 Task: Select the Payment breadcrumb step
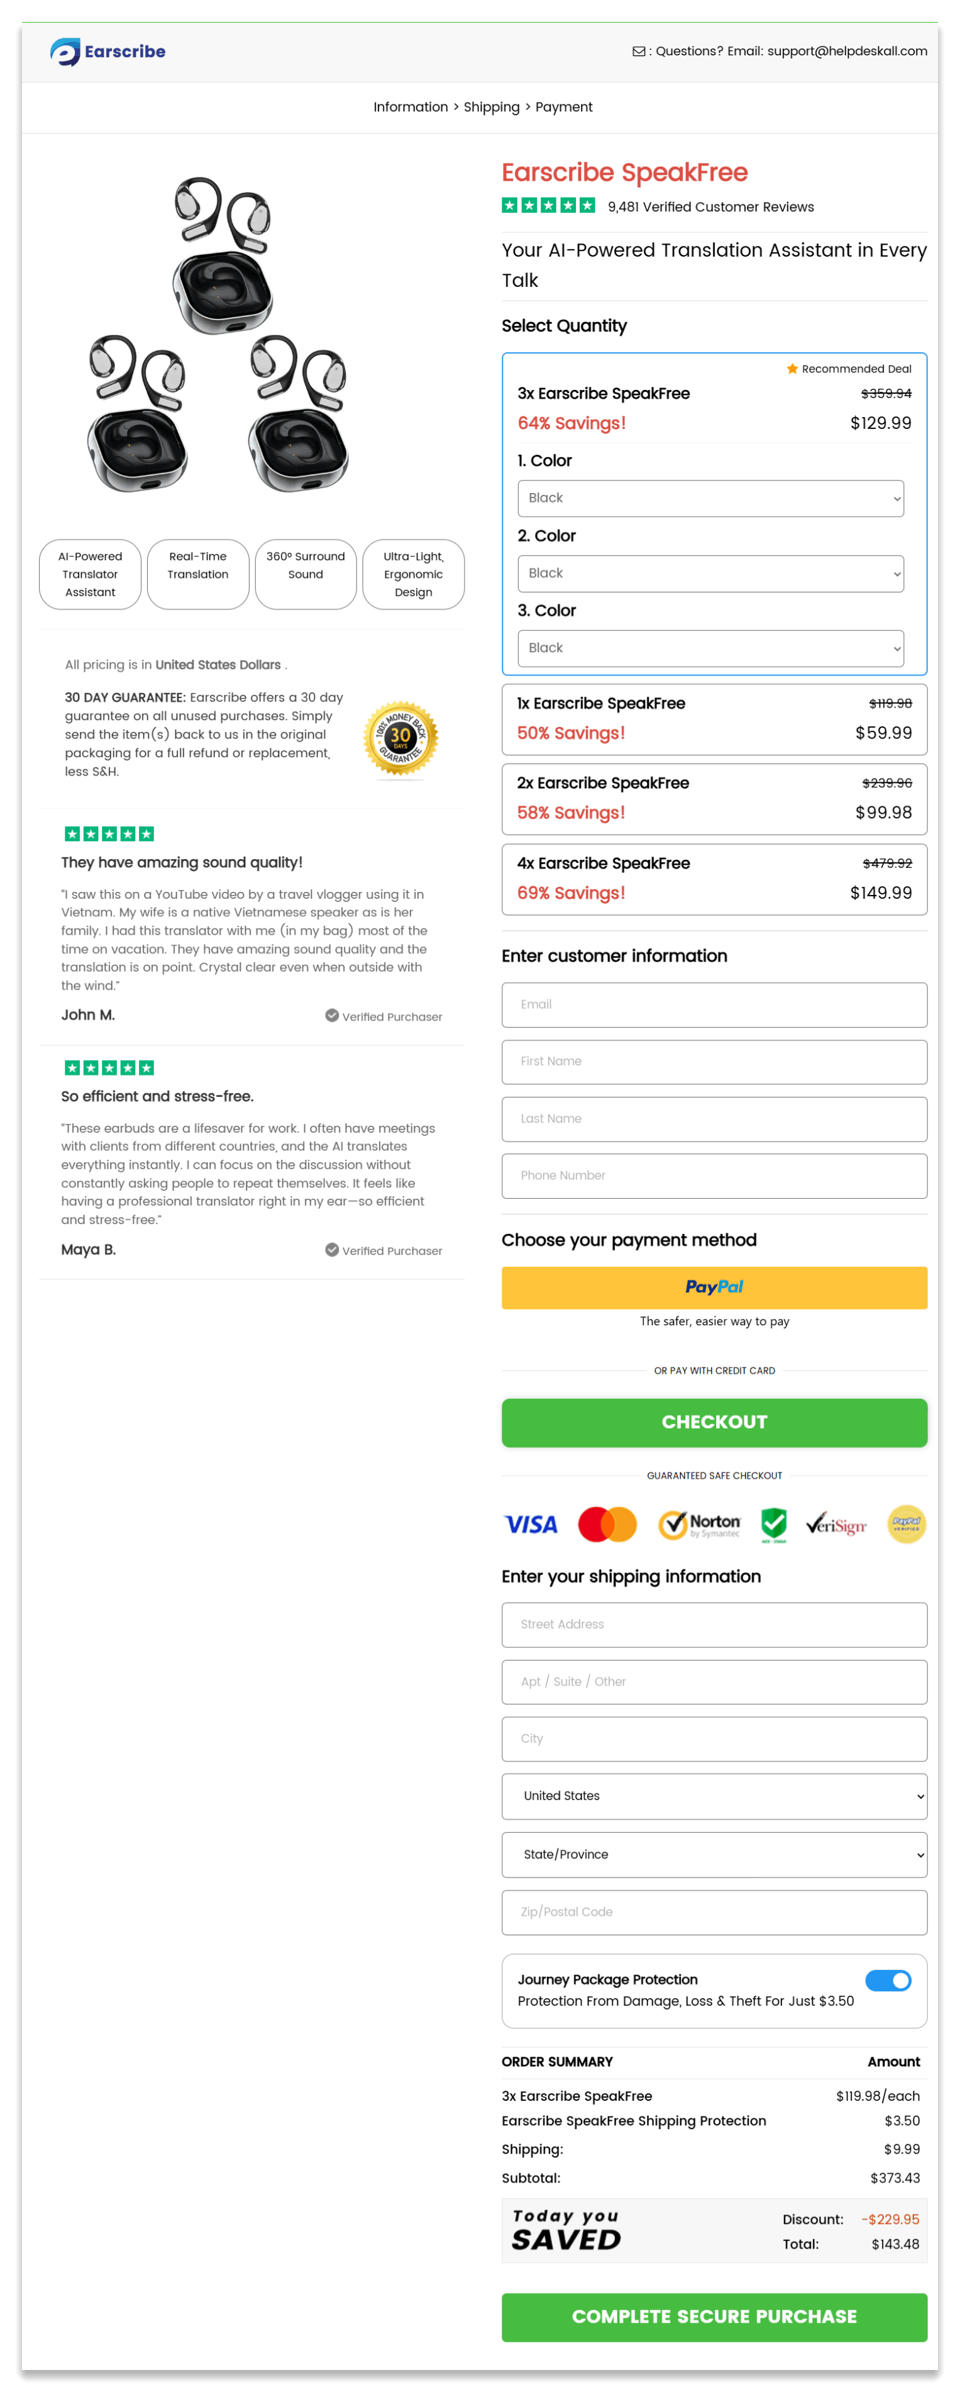tap(563, 107)
